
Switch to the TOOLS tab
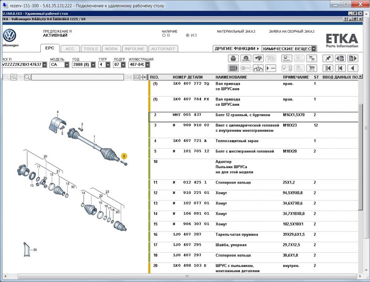(91, 49)
